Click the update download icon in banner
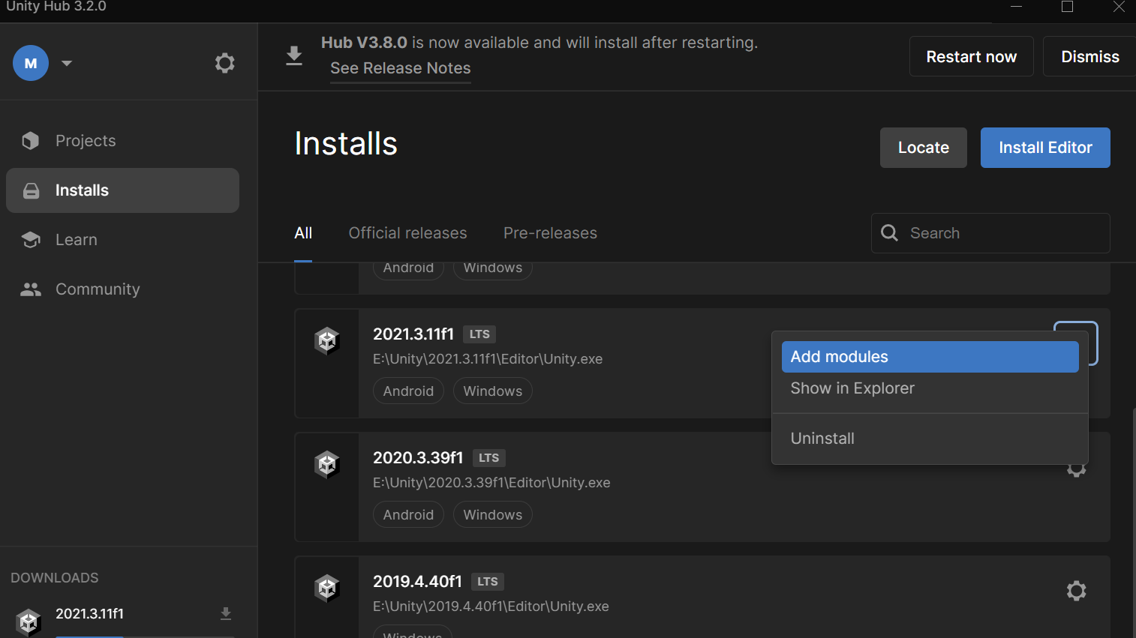Image resolution: width=1136 pixels, height=638 pixels. coord(294,56)
